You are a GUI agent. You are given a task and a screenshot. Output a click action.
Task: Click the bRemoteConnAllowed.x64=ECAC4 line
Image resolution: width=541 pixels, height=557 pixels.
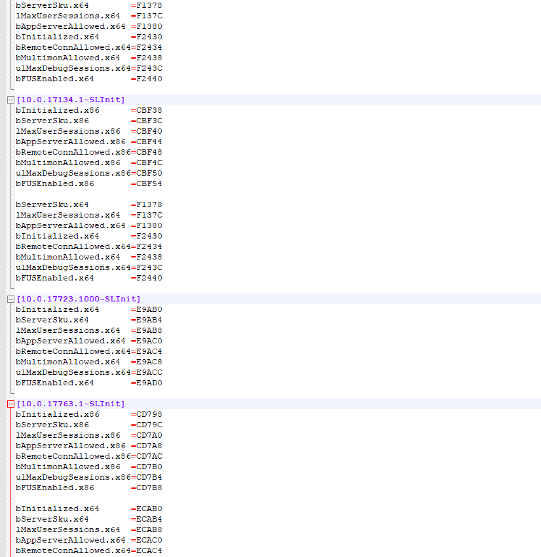pos(88,550)
